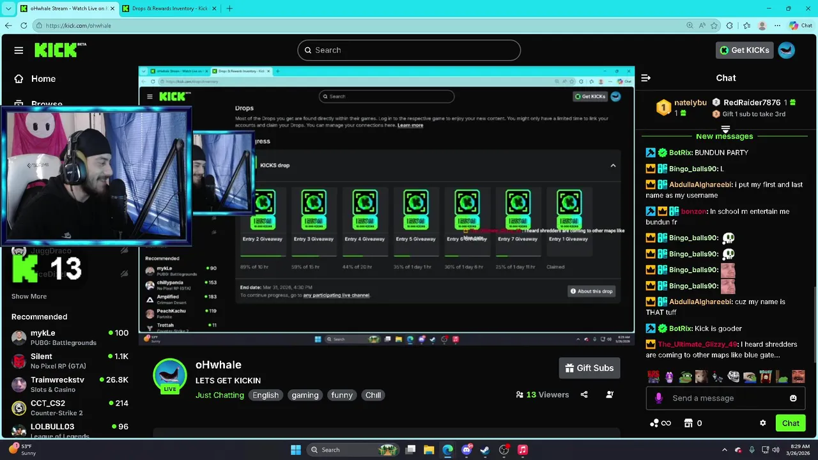Open the profile avatar menu beside Get KICKs

(787, 50)
